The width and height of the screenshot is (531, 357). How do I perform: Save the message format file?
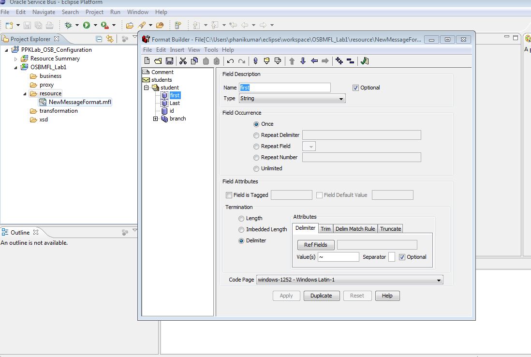point(169,60)
